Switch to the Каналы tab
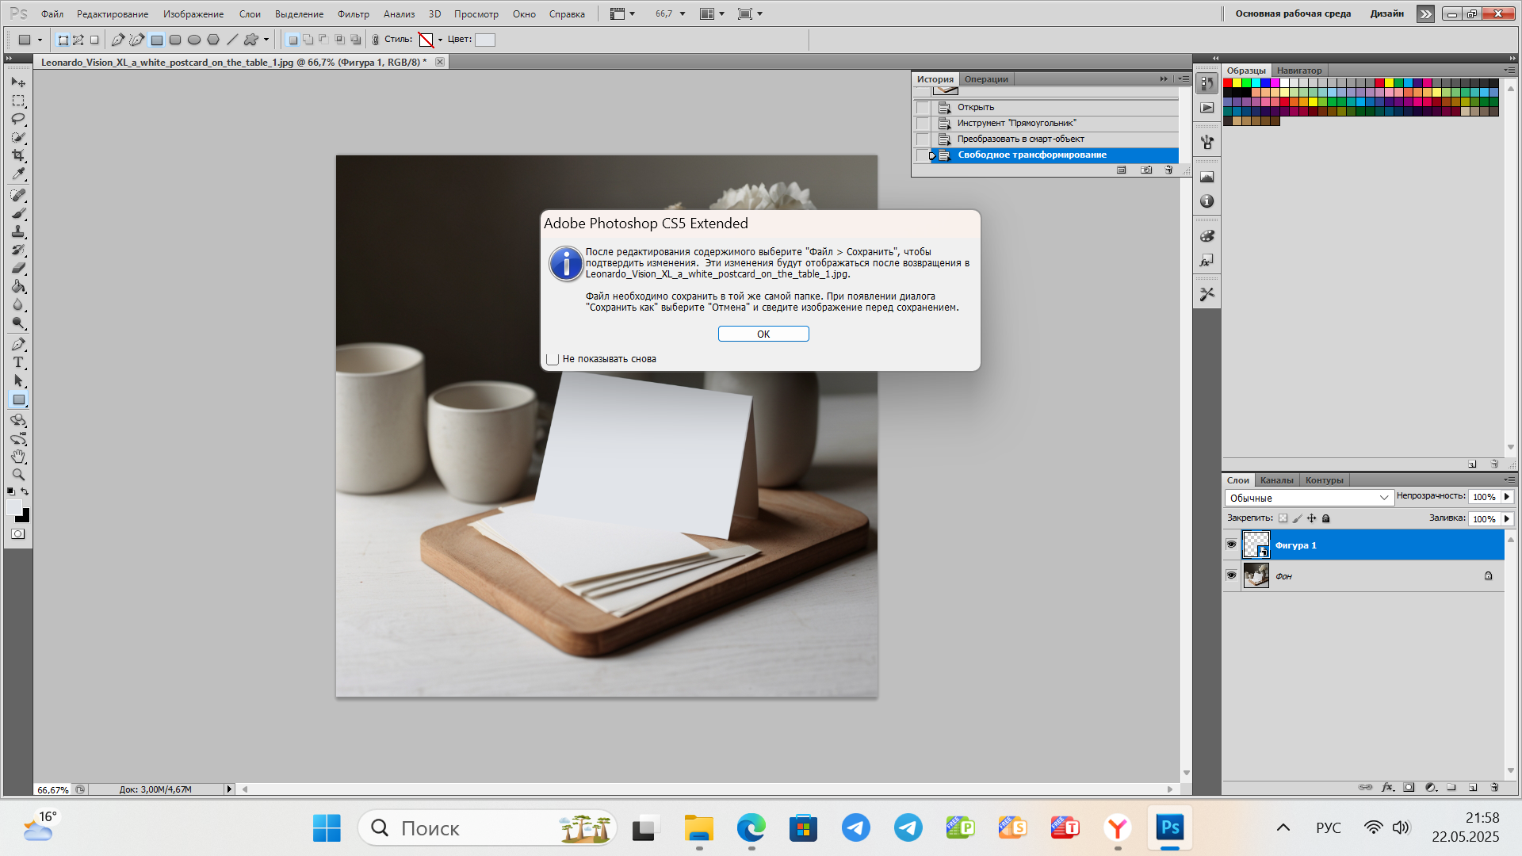1522x856 pixels. pyautogui.click(x=1276, y=480)
